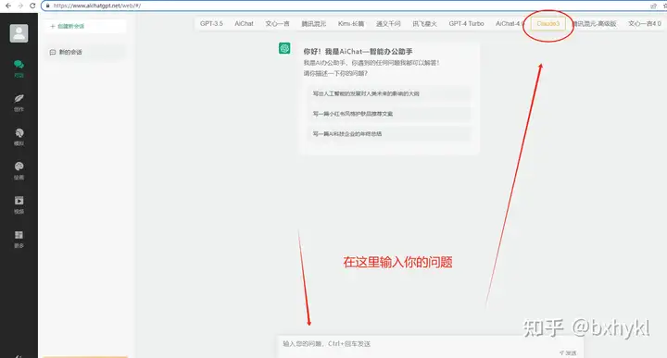Select the 文心一言 model tab
This screenshot has width=667, height=358.
point(277,24)
